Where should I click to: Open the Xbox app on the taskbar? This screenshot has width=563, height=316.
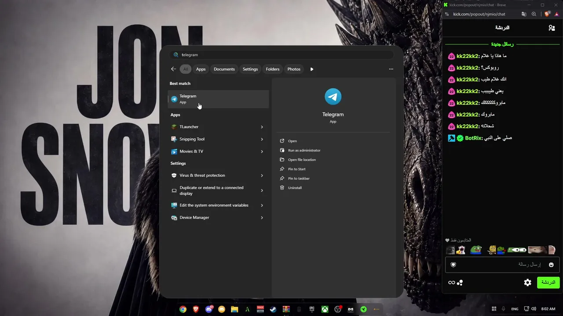[x=325, y=309]
